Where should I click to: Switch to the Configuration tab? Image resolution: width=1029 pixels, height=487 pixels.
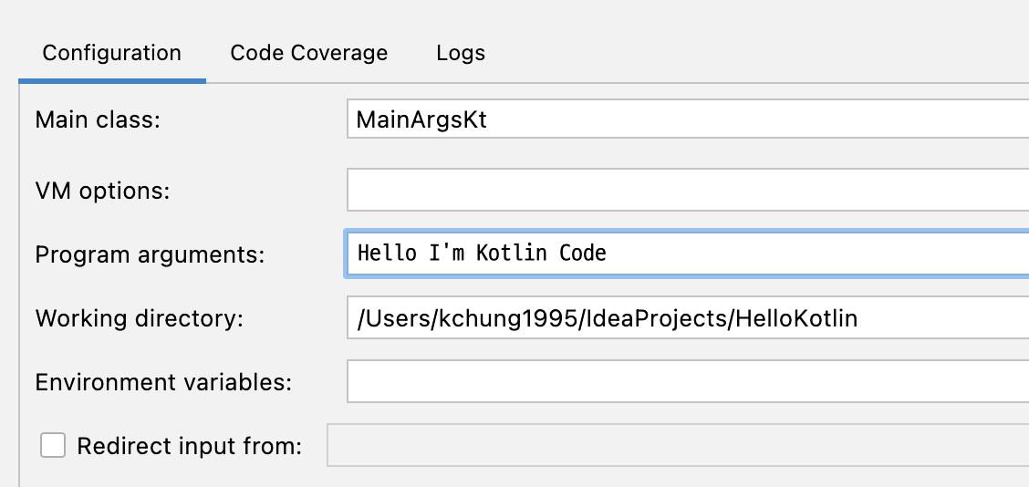[x=111, y=53]
